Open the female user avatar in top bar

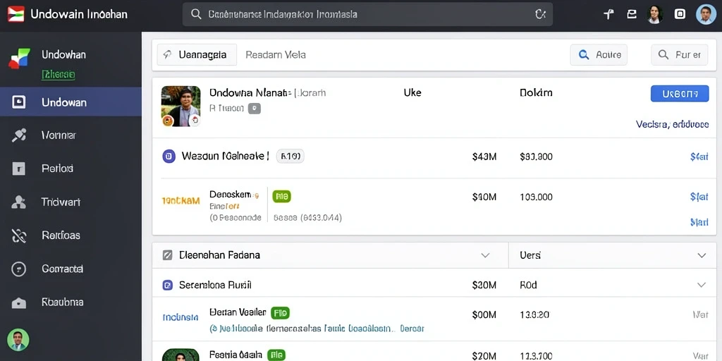pos(654,14)
